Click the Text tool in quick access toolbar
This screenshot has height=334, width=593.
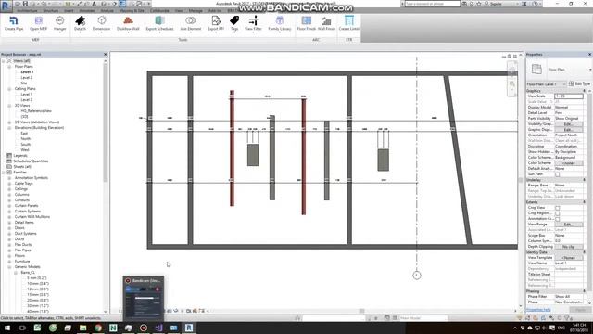tap(95, 4)
